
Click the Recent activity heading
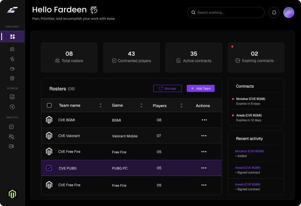click(249, 138)
